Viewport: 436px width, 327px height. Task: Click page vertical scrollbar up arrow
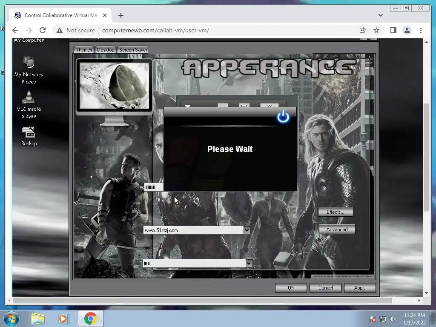tap(426, 42)
